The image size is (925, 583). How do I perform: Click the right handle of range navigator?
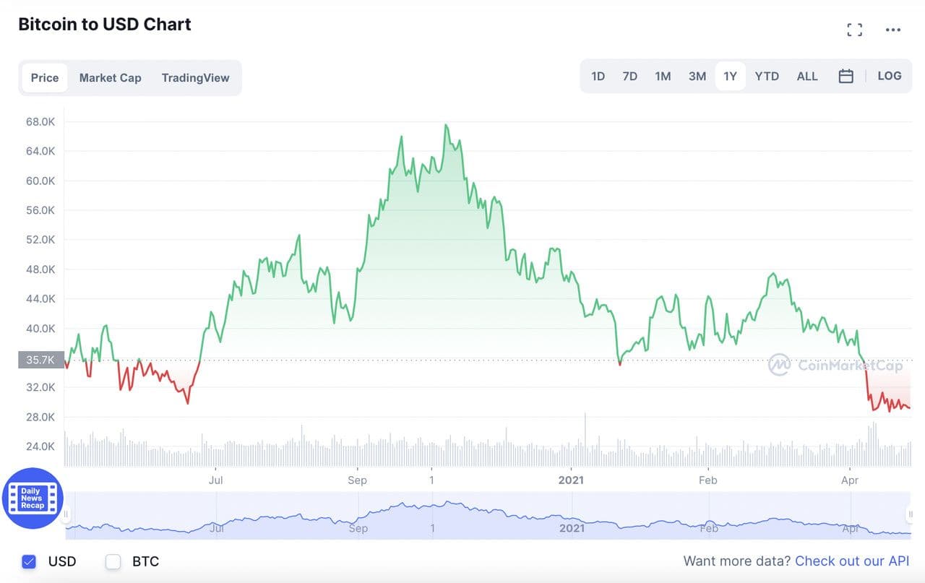(x=910, y=514)
